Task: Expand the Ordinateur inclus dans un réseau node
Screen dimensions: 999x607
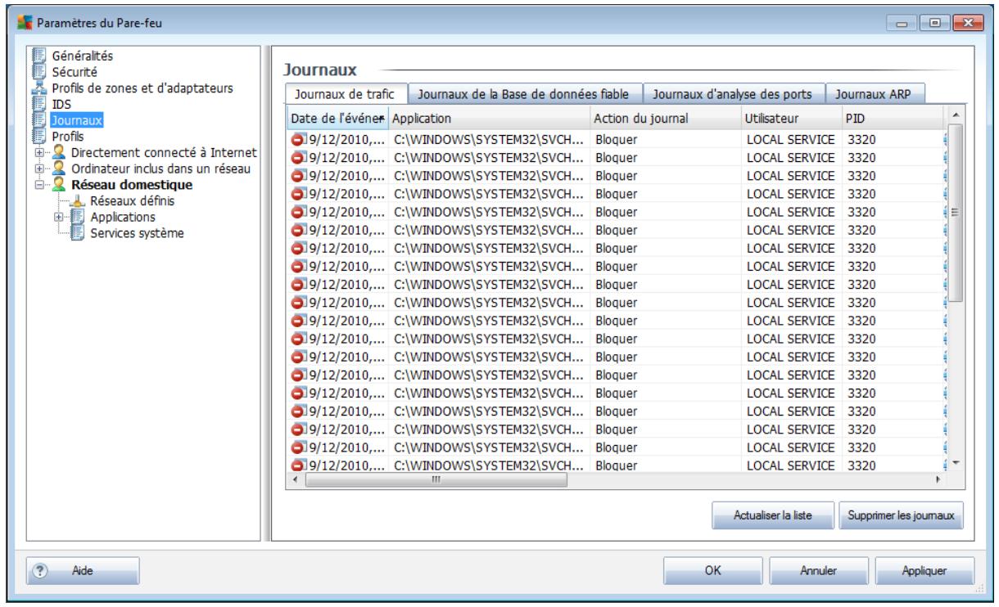Action: (x=39, y=169)
